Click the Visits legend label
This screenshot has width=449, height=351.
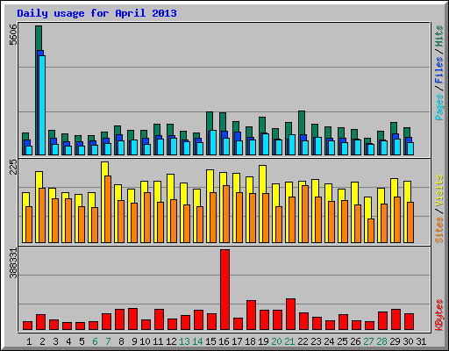438,191
